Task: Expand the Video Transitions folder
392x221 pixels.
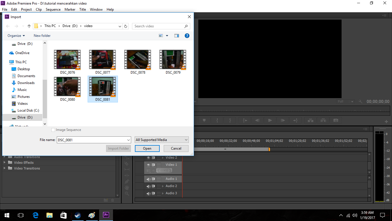Action: 4,168
